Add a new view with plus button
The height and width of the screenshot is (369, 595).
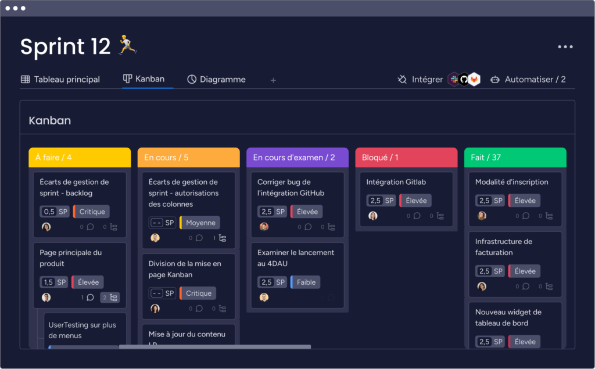(x=273, y=80)
